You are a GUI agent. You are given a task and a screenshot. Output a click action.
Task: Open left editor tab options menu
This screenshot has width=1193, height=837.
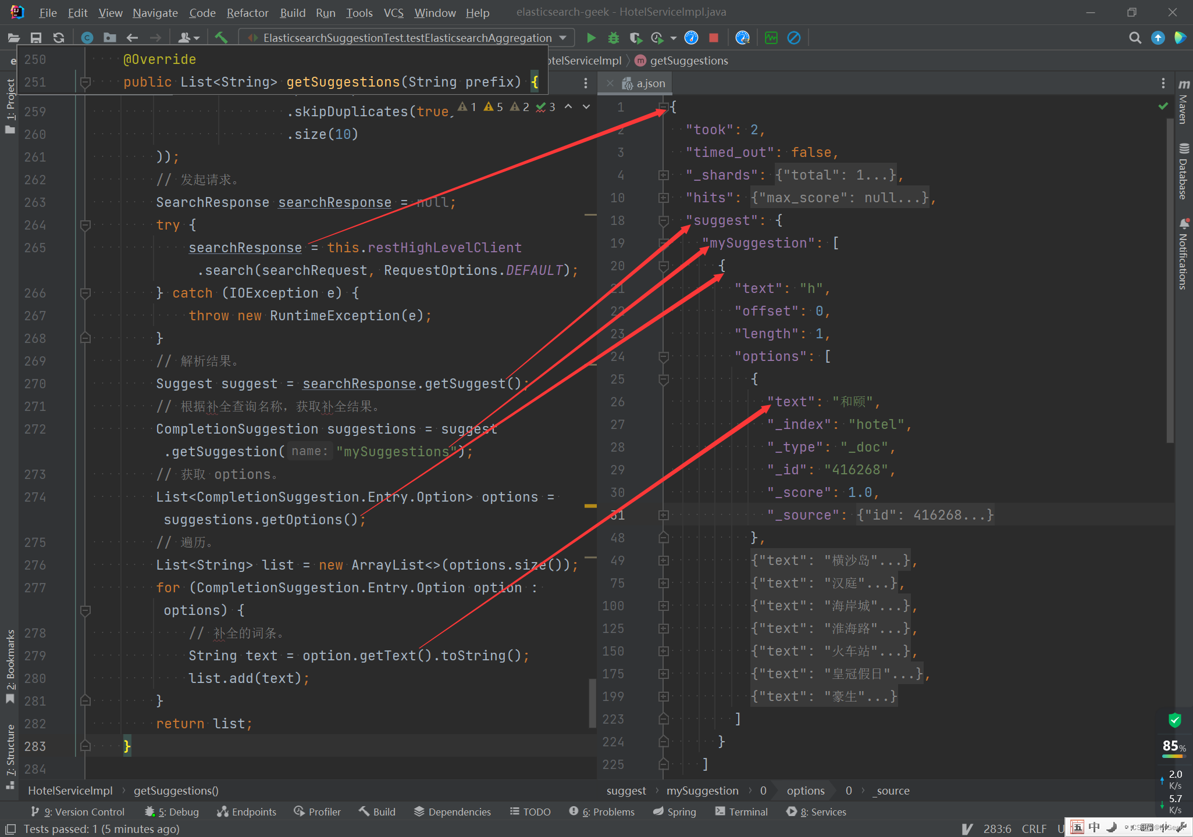[x=585, y=83]
